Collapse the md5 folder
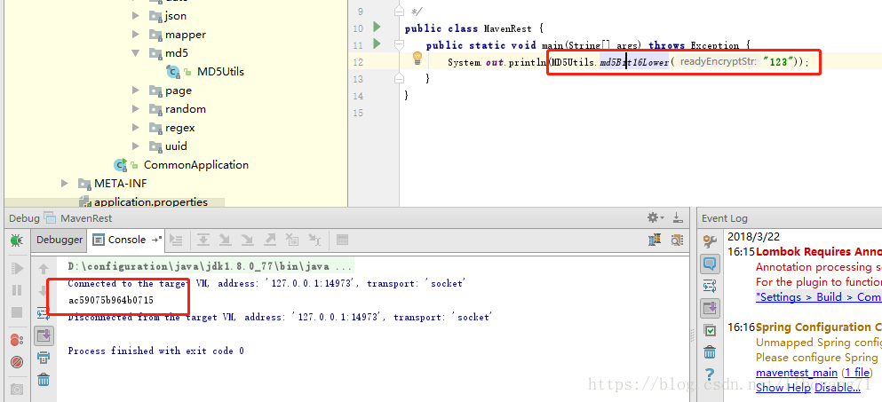882x402 pixels. pyautogui.click(x=136, y=53)
